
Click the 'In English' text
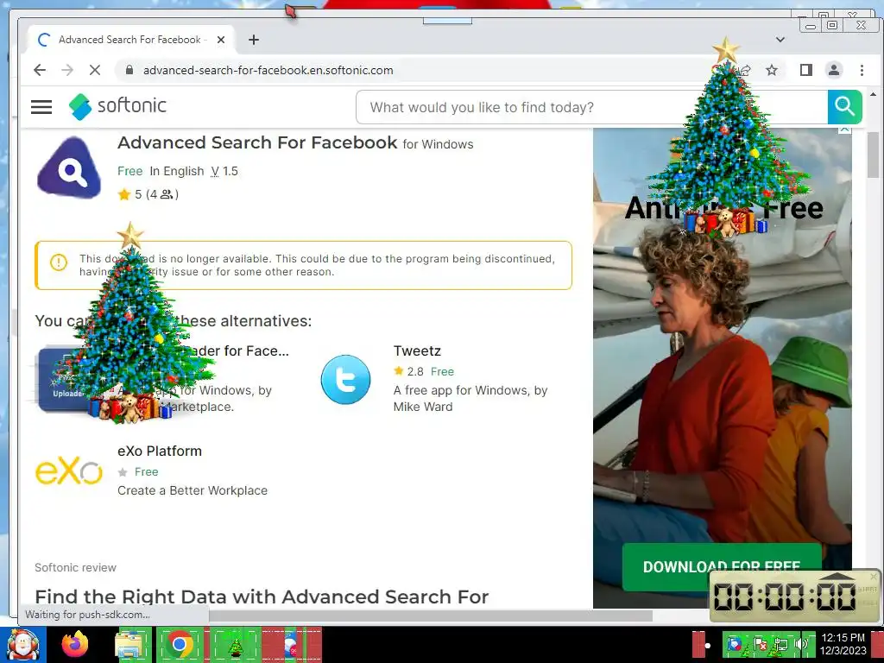(176, 171)
